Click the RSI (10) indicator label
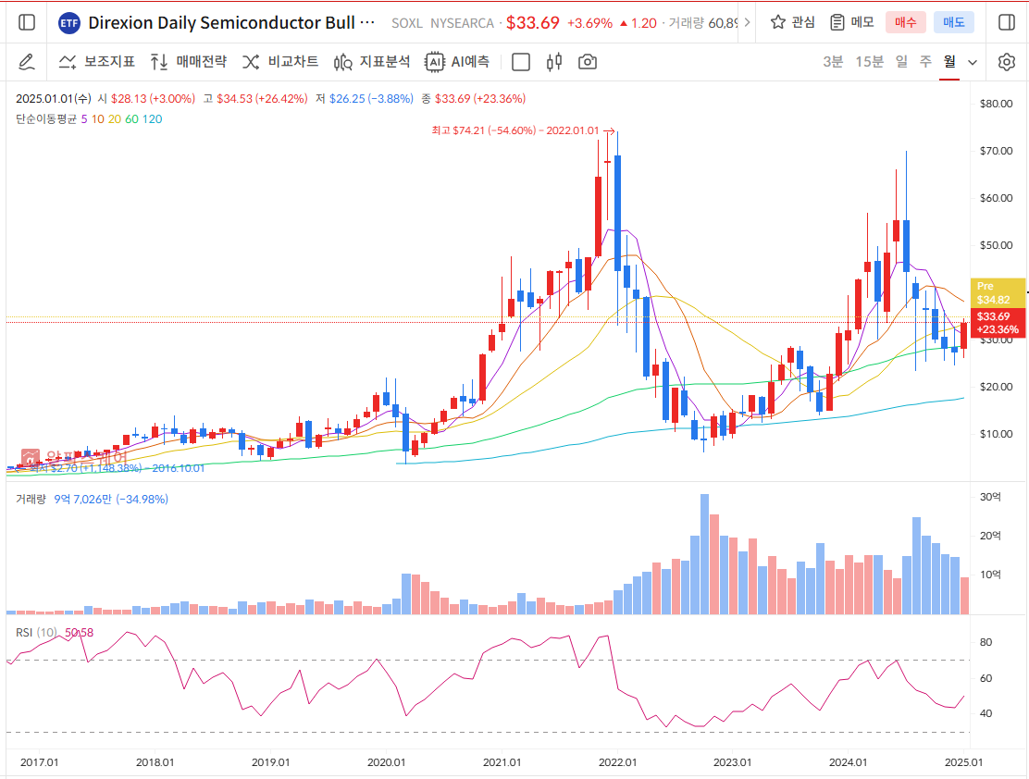This screenshot has height=779, width=1029. tap(36, 633)
